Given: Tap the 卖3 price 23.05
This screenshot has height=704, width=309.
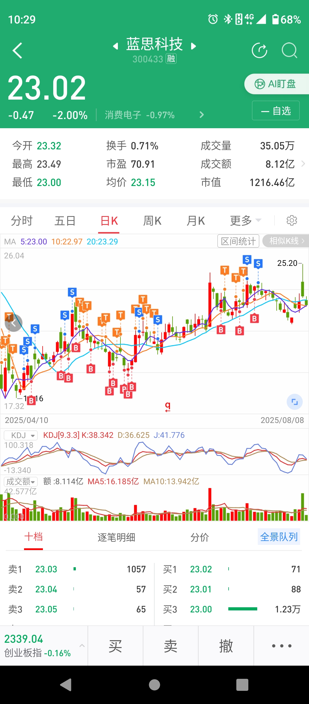Looking at the screenshot, I should click(x=46, y=609).
